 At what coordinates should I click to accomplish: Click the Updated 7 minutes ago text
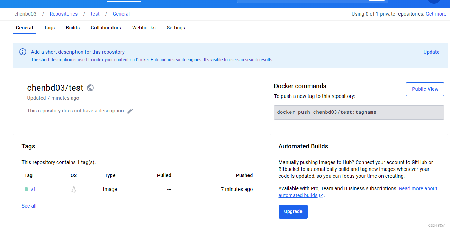pos(53,98)
